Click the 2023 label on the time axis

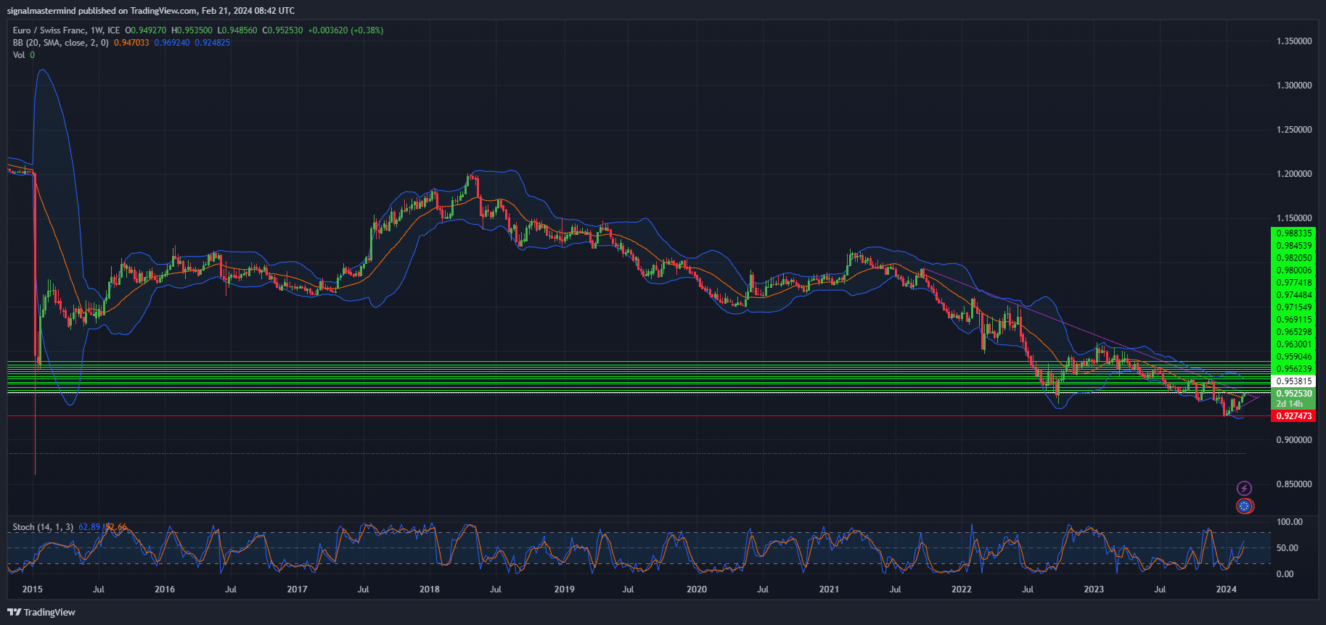(1094, 589)
